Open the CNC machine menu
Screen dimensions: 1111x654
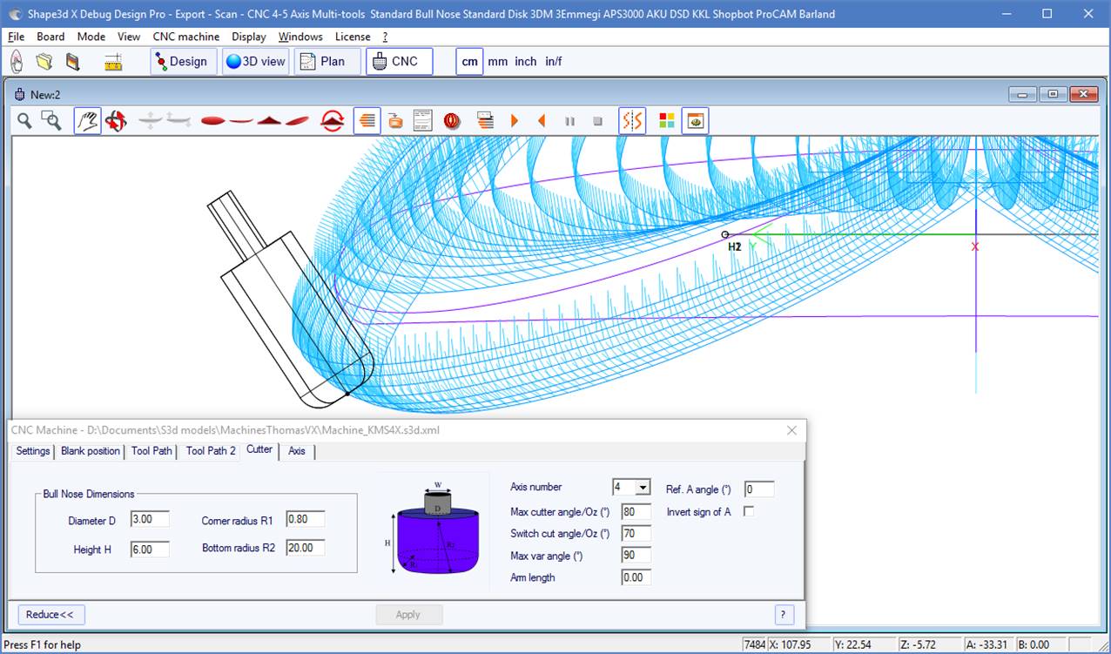click(186, 37)
